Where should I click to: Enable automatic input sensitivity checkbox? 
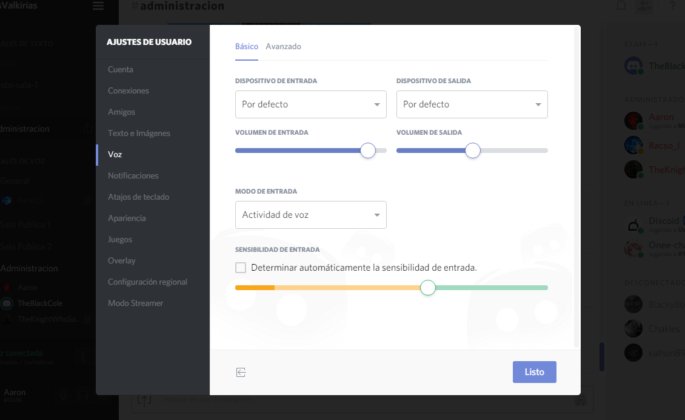tap(241, 267)
